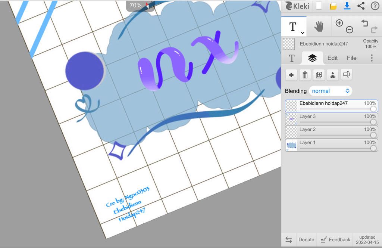Click the purple circle on canvas
The image size is (382, 248).
click(85, 71)
